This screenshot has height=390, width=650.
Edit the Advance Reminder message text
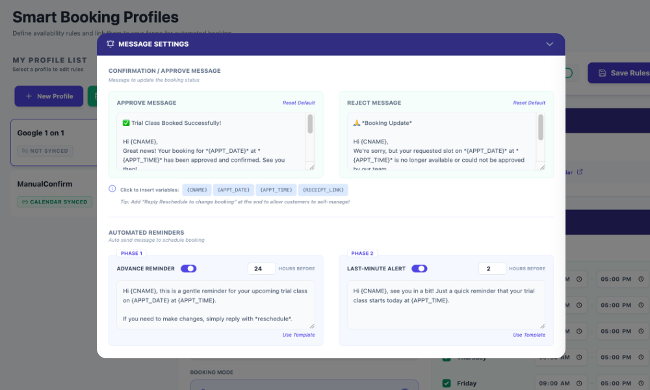pos(216,305)
